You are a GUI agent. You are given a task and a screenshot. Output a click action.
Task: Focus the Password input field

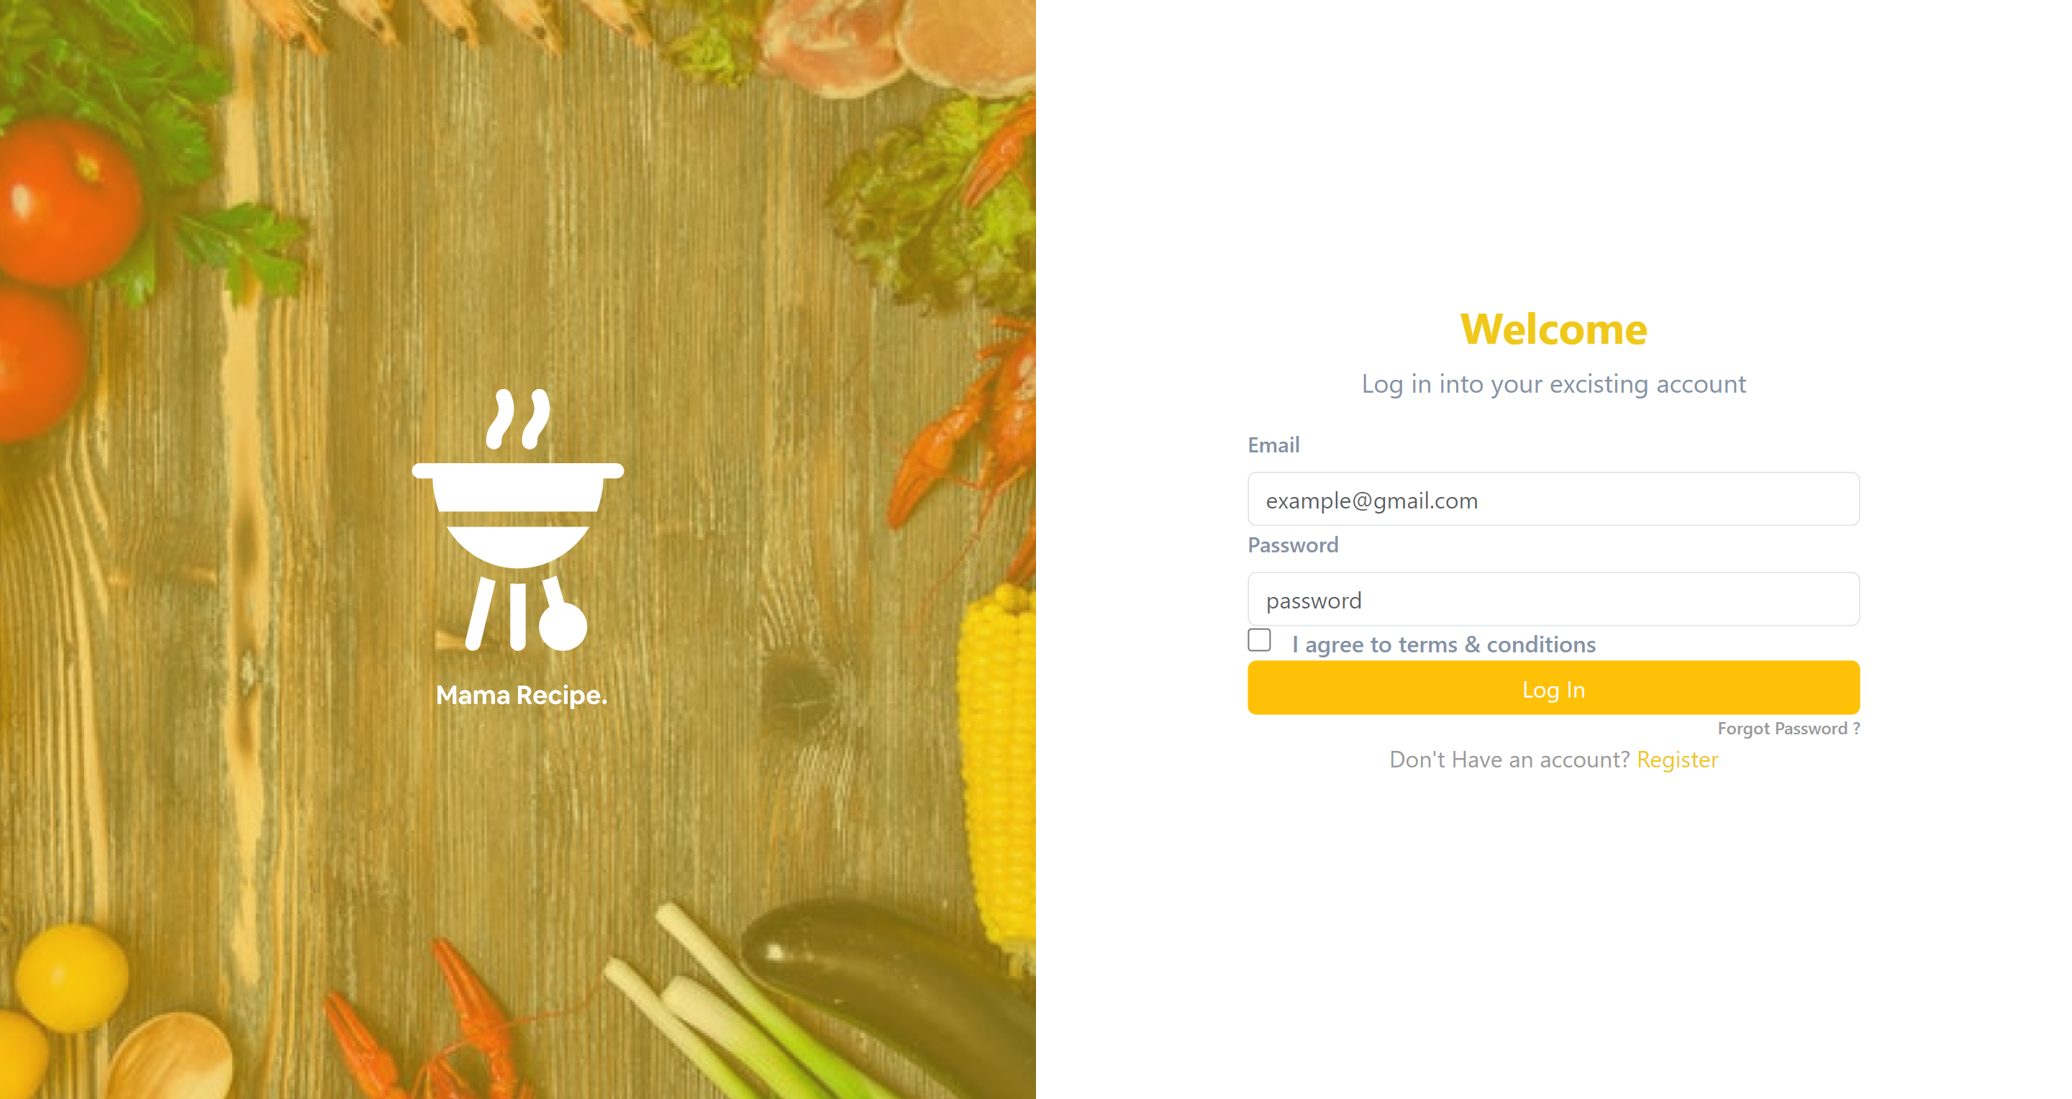(1553, 599)
